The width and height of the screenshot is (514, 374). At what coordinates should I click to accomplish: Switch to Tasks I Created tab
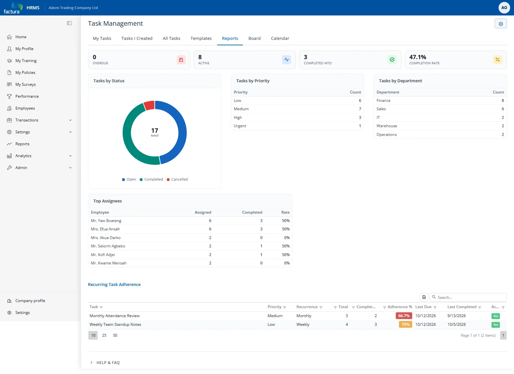[137, 38]
